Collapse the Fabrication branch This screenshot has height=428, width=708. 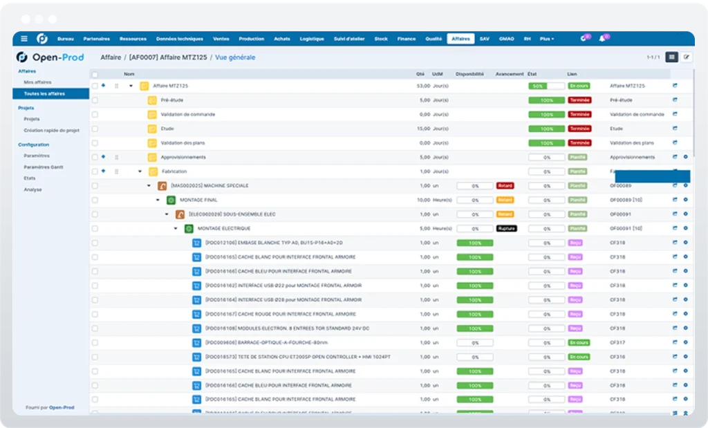[x=140, y=171]
